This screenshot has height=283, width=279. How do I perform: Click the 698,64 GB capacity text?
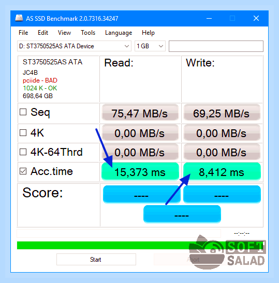38,96
